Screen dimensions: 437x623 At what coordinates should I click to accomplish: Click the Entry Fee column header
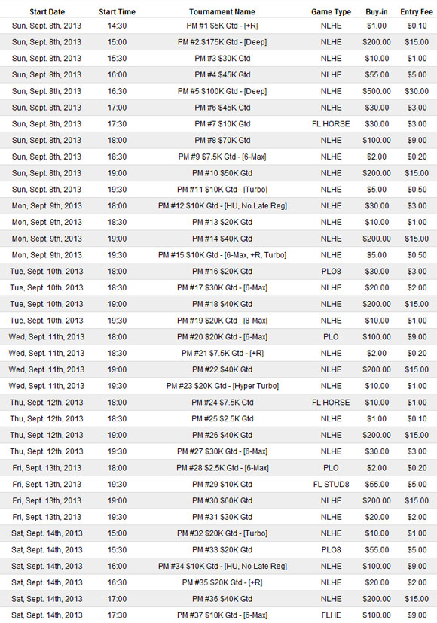click(x=417, y=12)
